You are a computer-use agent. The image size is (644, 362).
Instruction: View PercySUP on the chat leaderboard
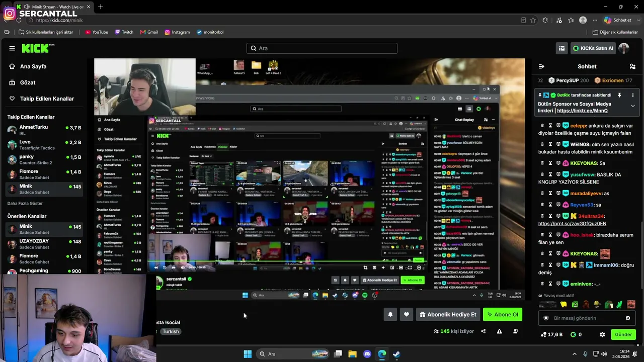tap(569, 80)
